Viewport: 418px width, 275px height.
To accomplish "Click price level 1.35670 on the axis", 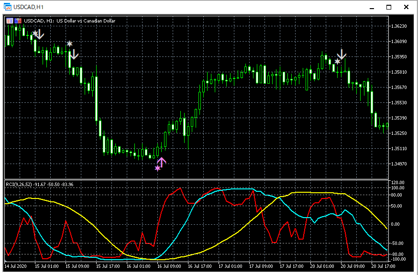I will click(x=399, y=88).
